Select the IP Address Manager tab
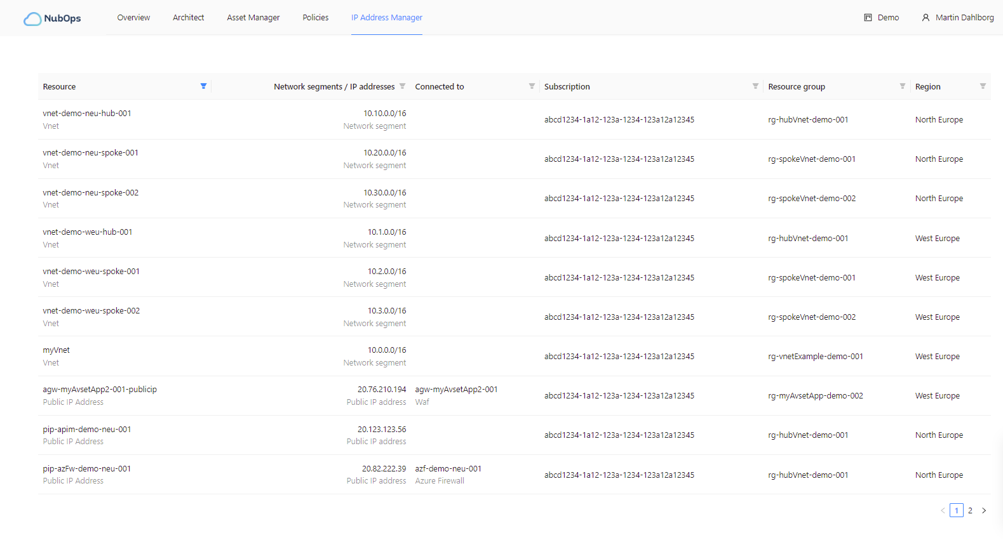 (386, 18)
